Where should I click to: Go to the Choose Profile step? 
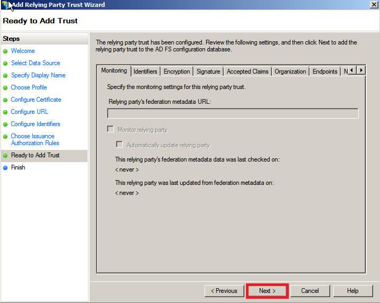29,87
